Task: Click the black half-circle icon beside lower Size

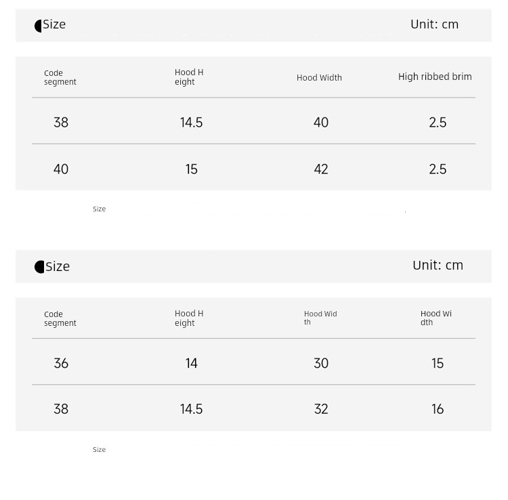Action: pyautogui.click(x=39, y=267)
